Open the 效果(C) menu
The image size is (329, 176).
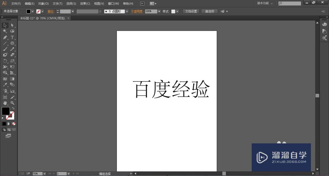click(85, 4)
